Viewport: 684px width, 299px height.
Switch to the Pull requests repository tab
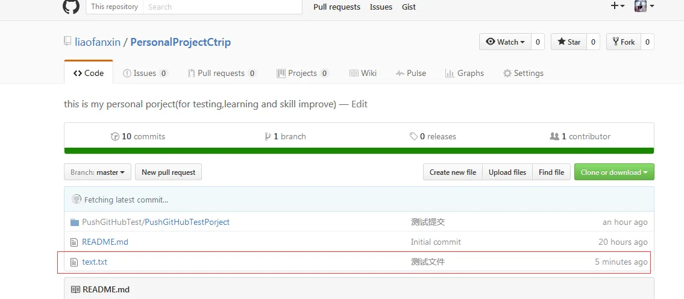point(222,74)
